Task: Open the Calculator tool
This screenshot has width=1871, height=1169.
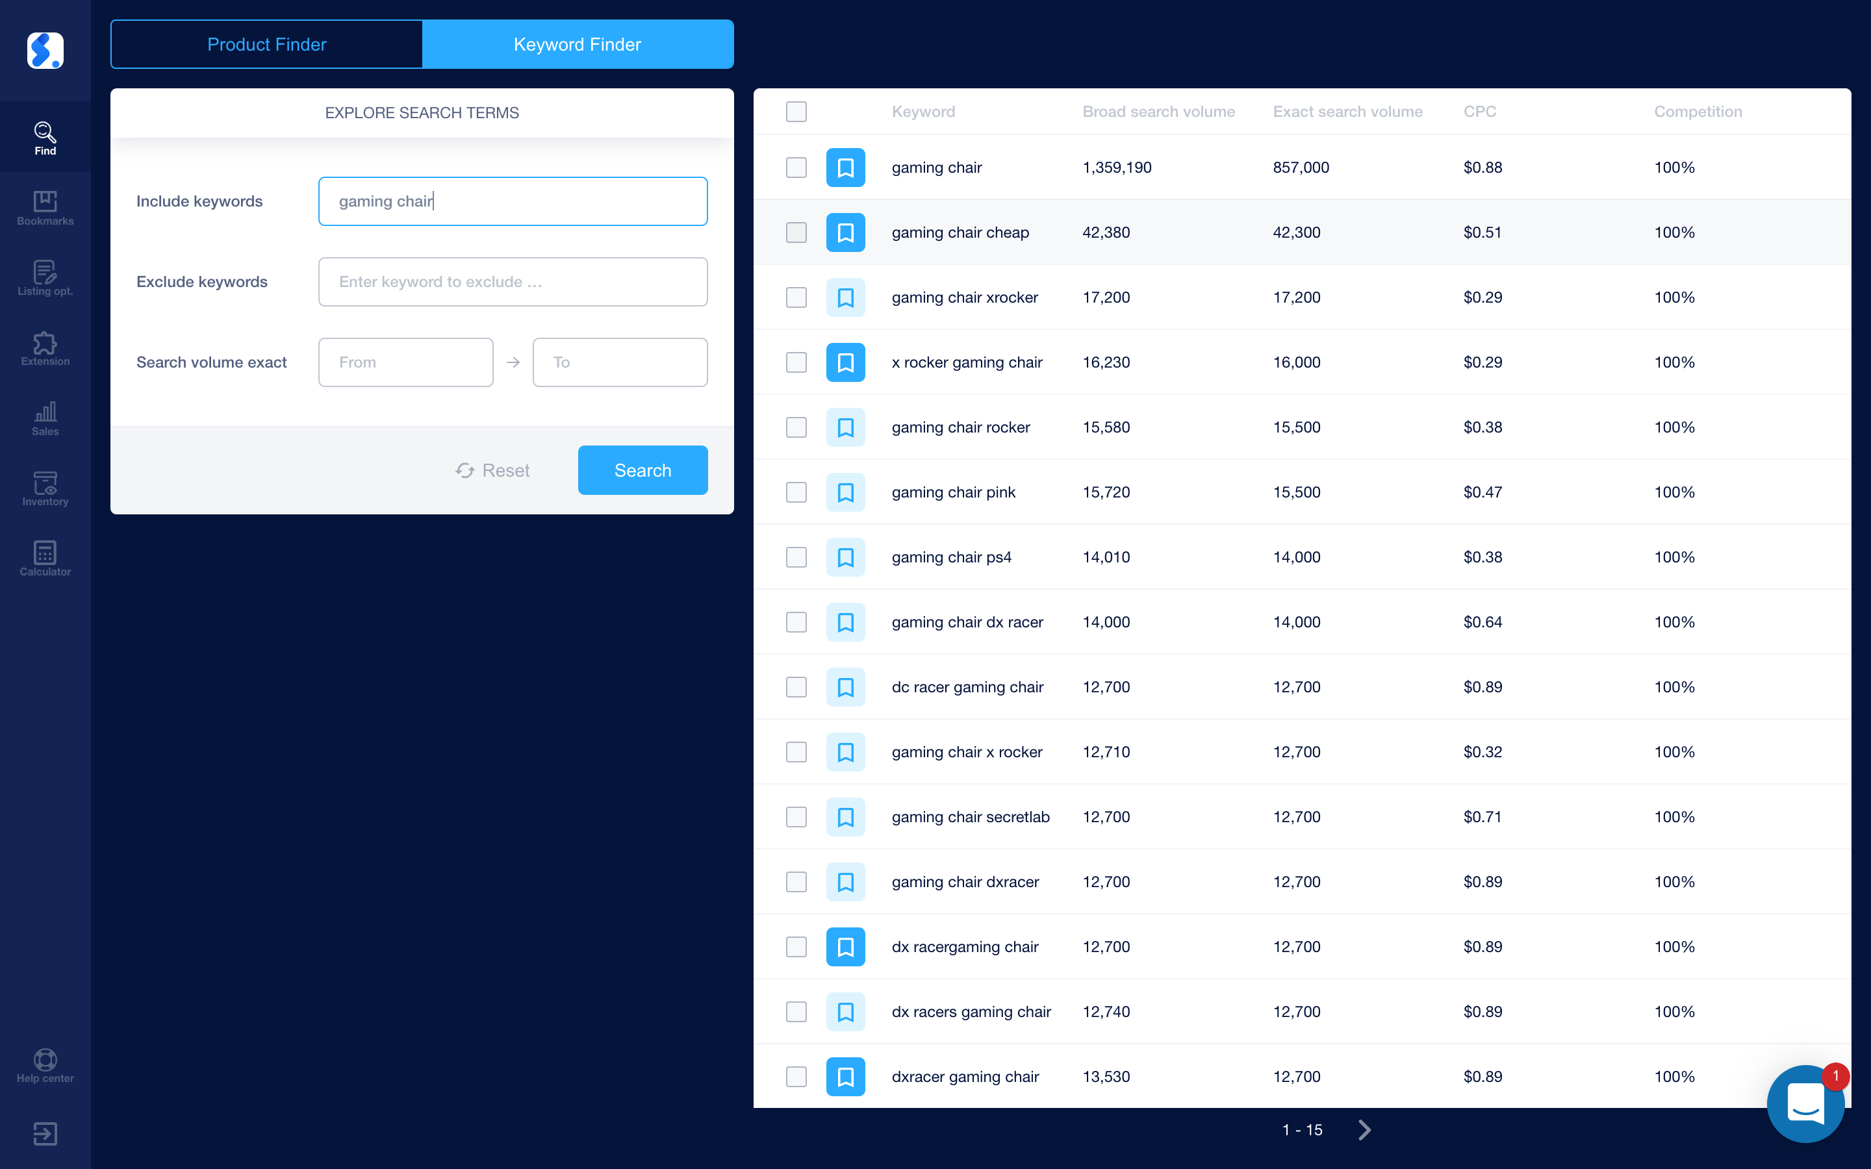Action: pyautogui.click(x=45, y=559)
